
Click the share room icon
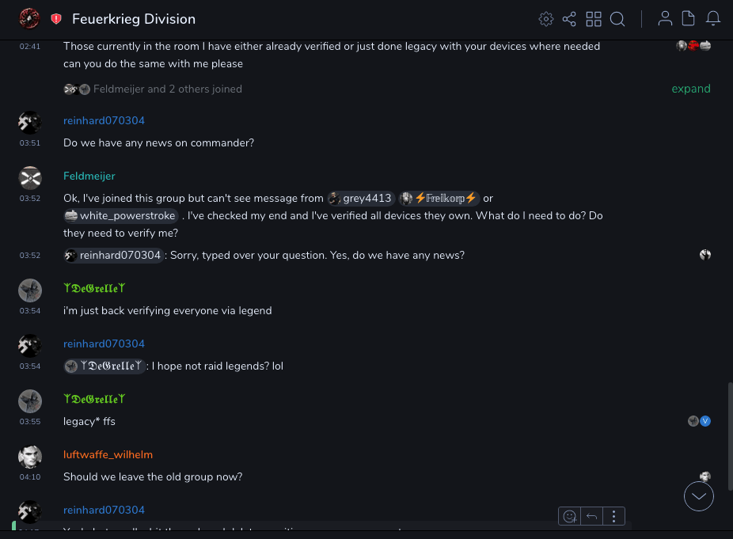click(569, 19)
